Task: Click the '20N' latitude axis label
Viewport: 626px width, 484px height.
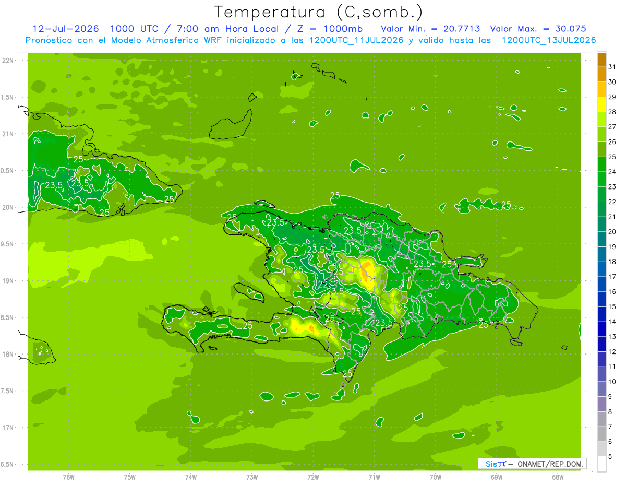Action: [x=8, y=207]
